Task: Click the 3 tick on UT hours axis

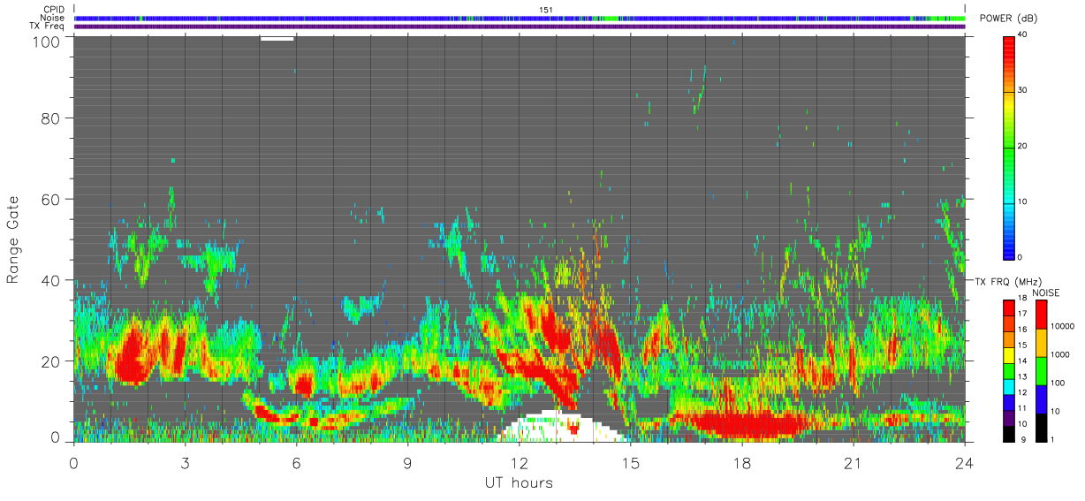Action: coord(186,462)
